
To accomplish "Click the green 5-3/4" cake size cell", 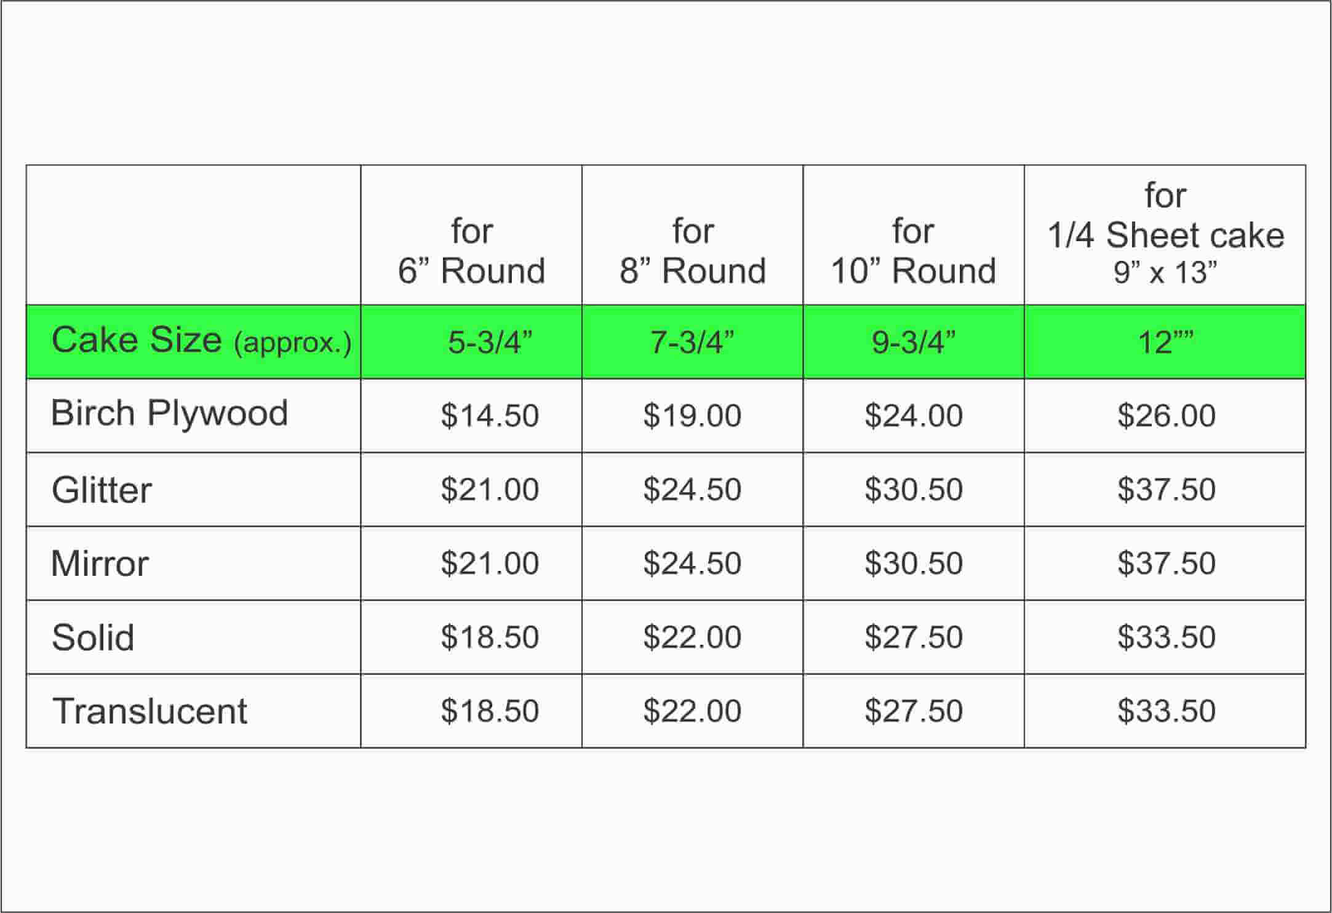I will coord(490,342).
